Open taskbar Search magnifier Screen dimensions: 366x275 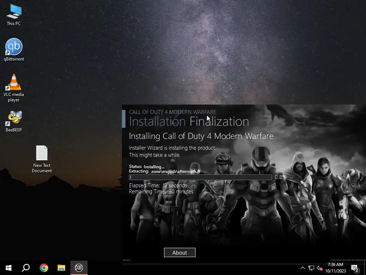pyautogui.click(x=26, y=268)
